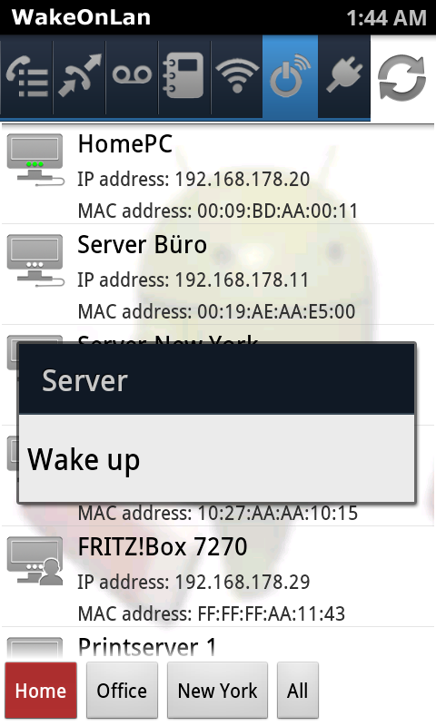Image resolution: width=436 pixels, height=726 pixels.
Task: Open the power plug icon tab
Action: pyautogui.click(x=344, y=76)
